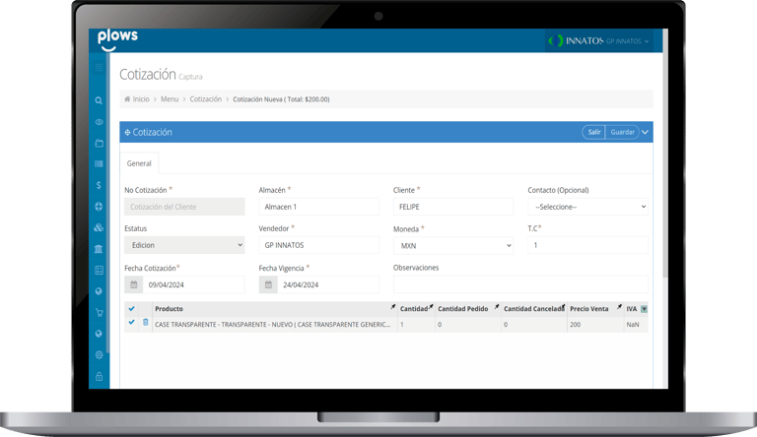The image size is (757, 437).
Task: Go to Inicio in the breadcrumb
Action: [141, 98]
